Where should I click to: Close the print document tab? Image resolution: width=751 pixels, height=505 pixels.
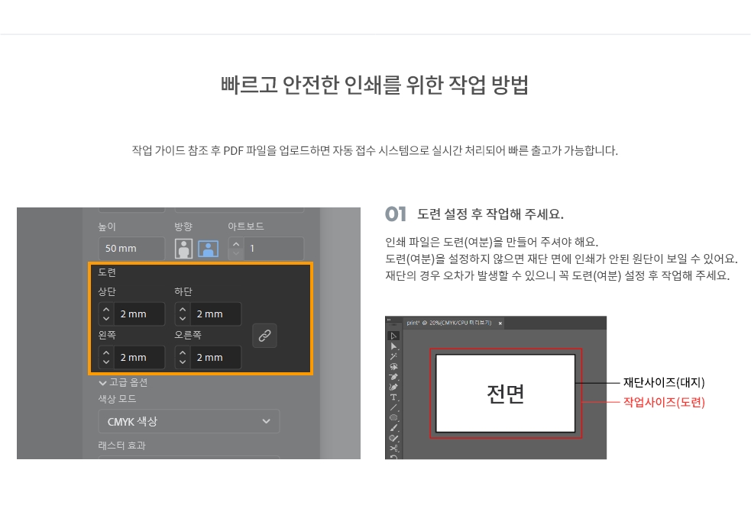(x=500, y=323)
